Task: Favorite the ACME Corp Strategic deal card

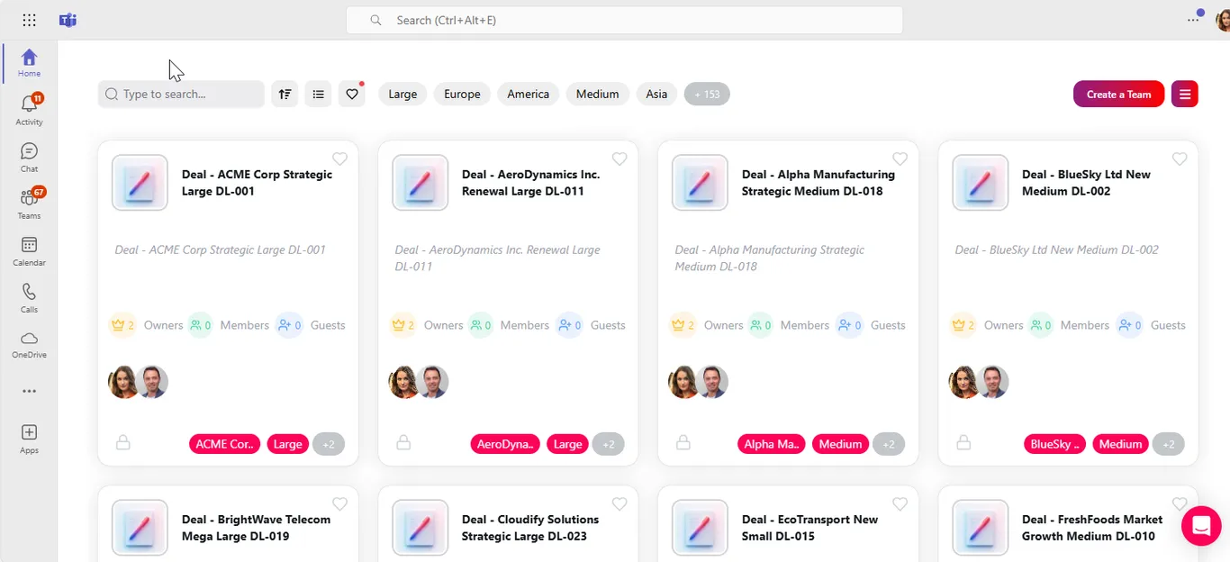Action: click(339, 159)
